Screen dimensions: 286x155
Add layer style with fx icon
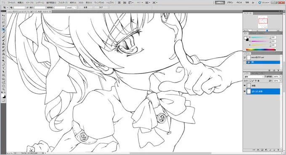(258, 150)
